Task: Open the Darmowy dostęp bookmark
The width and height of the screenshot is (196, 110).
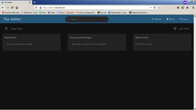Action: pyautogui.click(x=86, y=13)
